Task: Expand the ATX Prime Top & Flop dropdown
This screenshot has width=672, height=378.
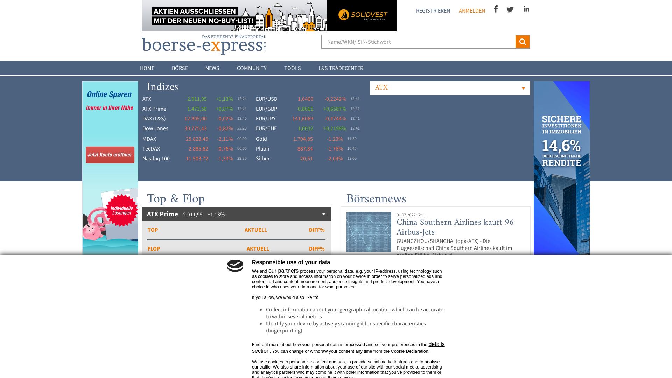Action: (x=236, y=214)
